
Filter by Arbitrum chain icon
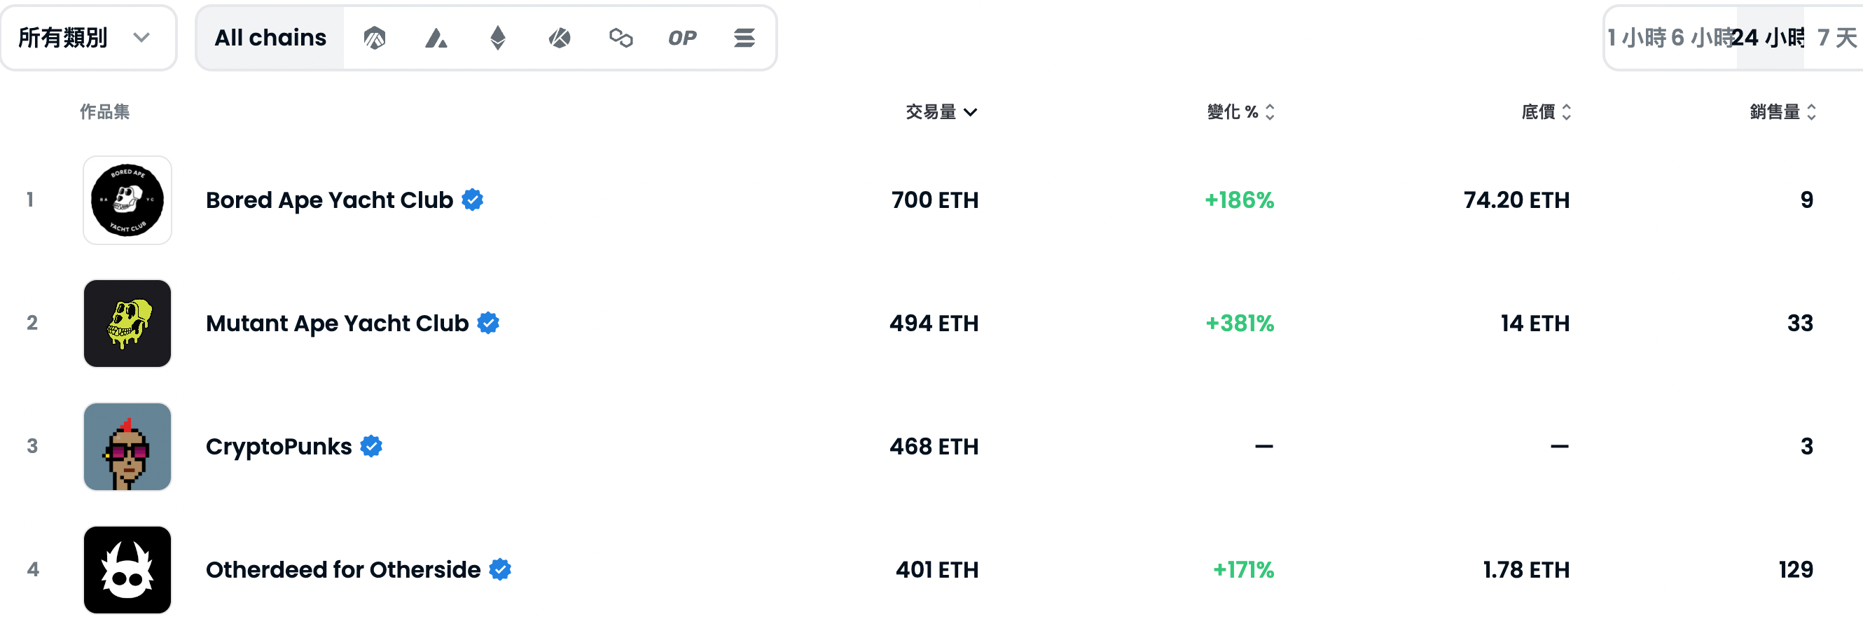(374, 38)
